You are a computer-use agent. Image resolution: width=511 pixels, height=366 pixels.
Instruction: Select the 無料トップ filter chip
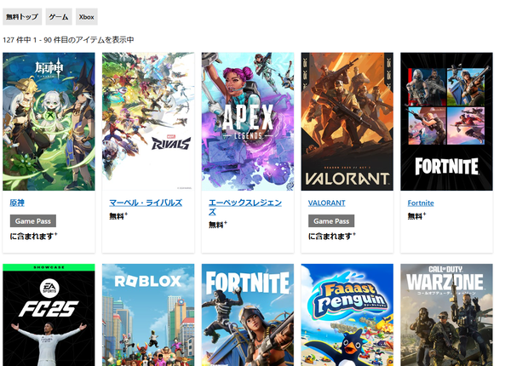pos(22,17)
